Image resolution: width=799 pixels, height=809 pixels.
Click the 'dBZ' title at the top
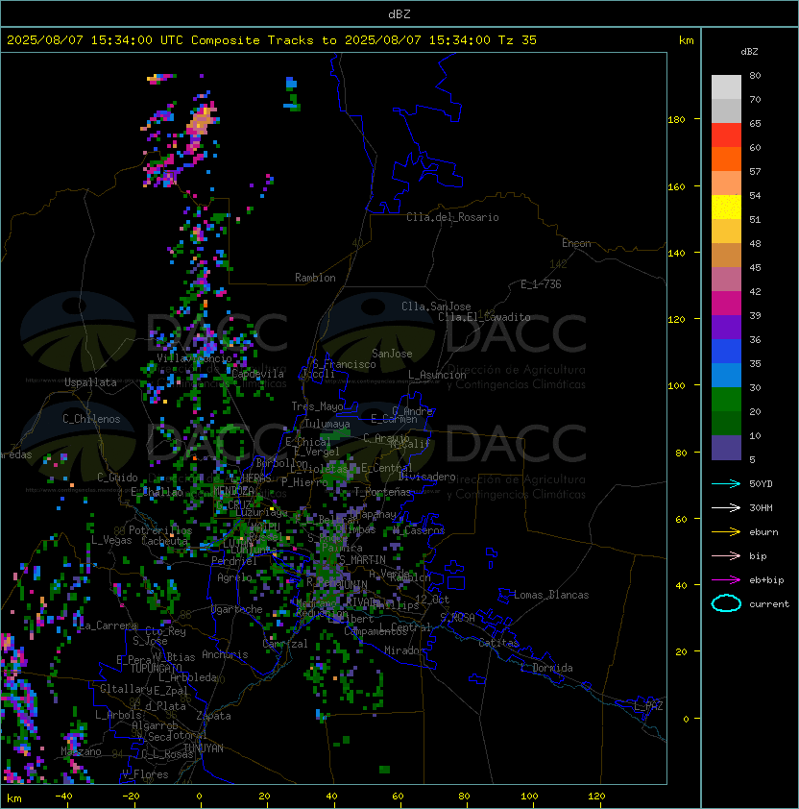tap(399, 13)
